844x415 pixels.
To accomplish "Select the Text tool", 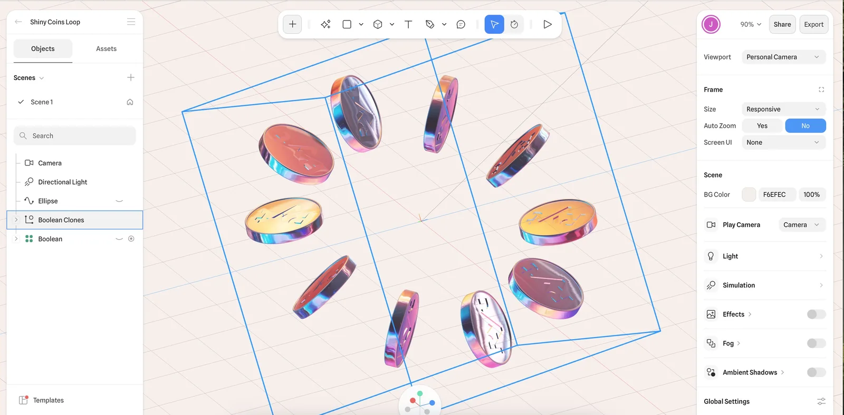I will (408, 24).
